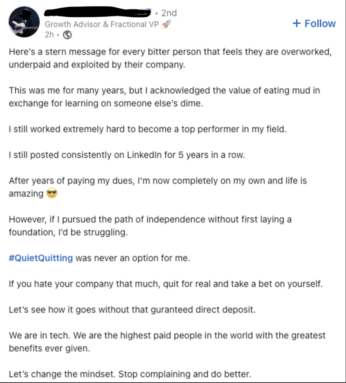Click the #QuietQuitting hashtag link

click(41, 258)
